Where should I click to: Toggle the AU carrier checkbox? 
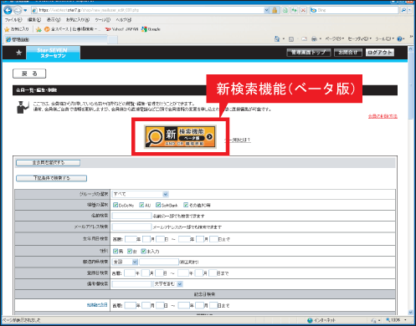pyautogui.click(x=141, y=205)
